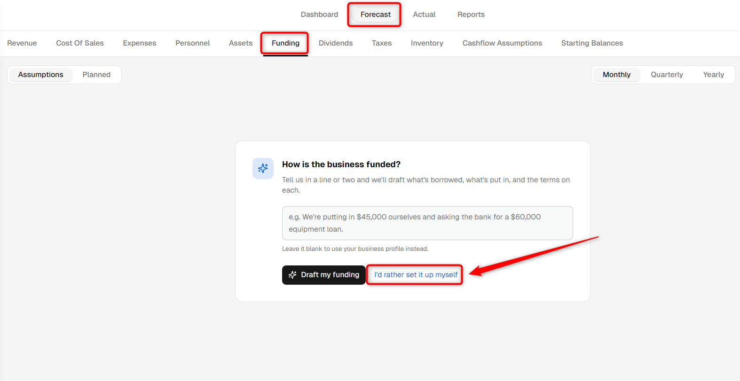740x381 pixels.
Task: Open the Personnel sub-tab
Action: pyautogui.click(x=193, y=43)
